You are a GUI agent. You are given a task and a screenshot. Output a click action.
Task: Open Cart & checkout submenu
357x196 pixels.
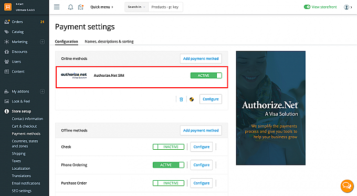(24, 126)
